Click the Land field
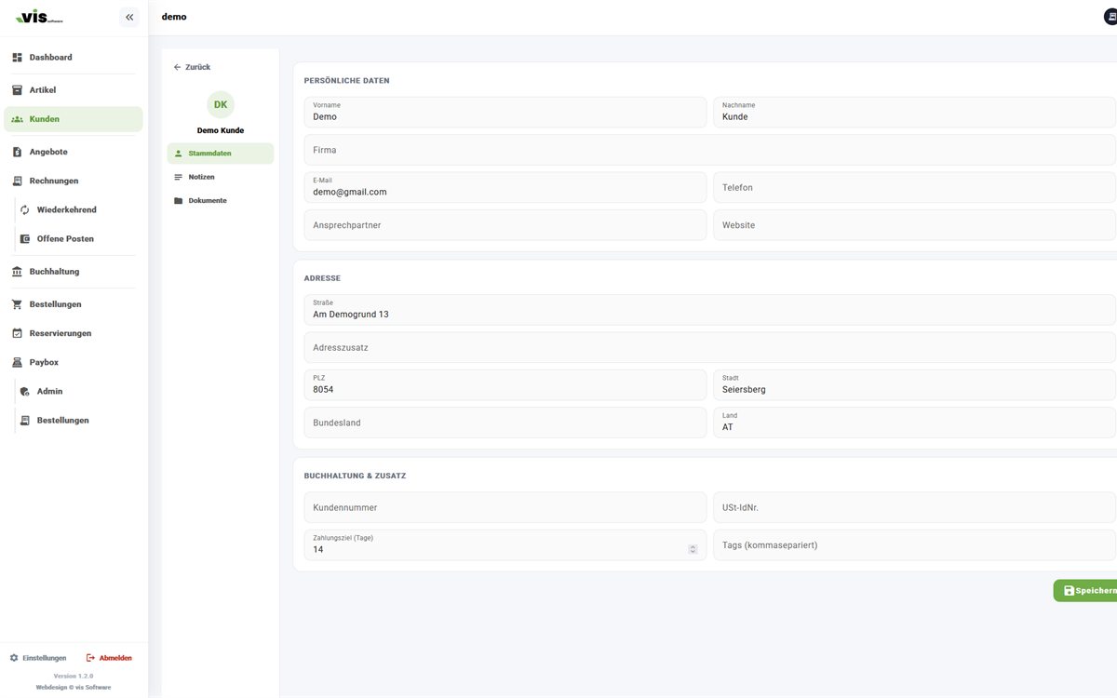The width and height of the screenshot is (1117, 698). (915, 423)
